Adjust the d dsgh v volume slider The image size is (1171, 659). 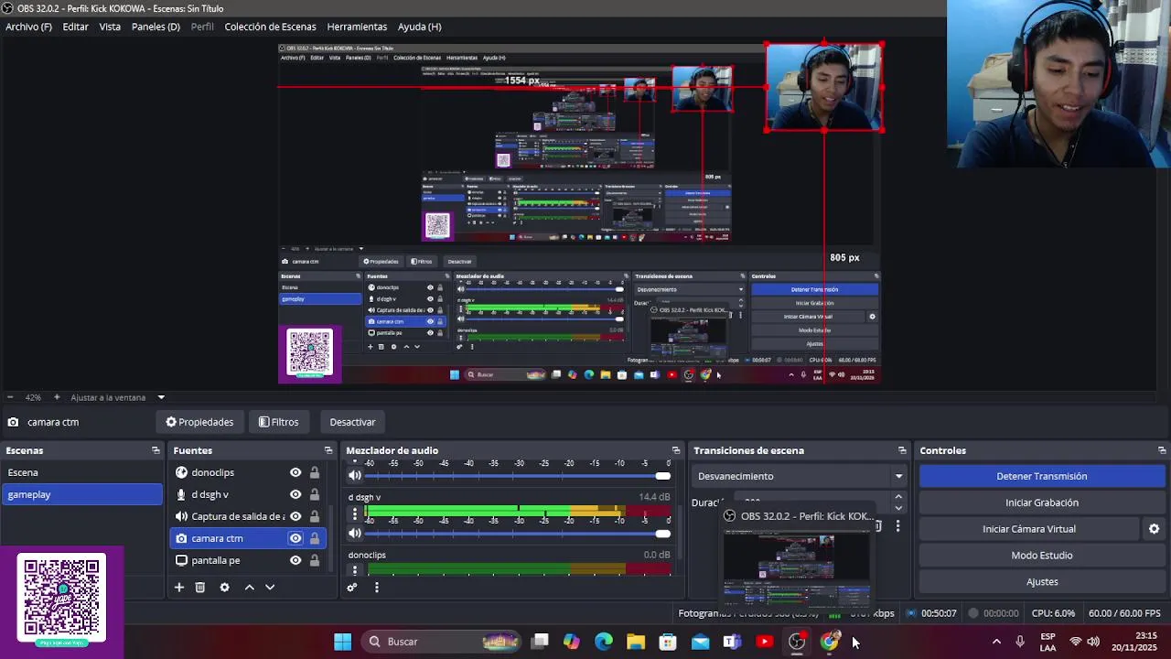519,533
